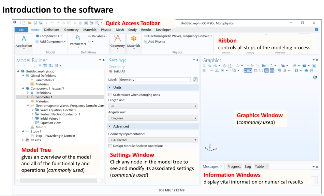Click the New file icon in Quick Access Toolbar

[x=24, y=23]
